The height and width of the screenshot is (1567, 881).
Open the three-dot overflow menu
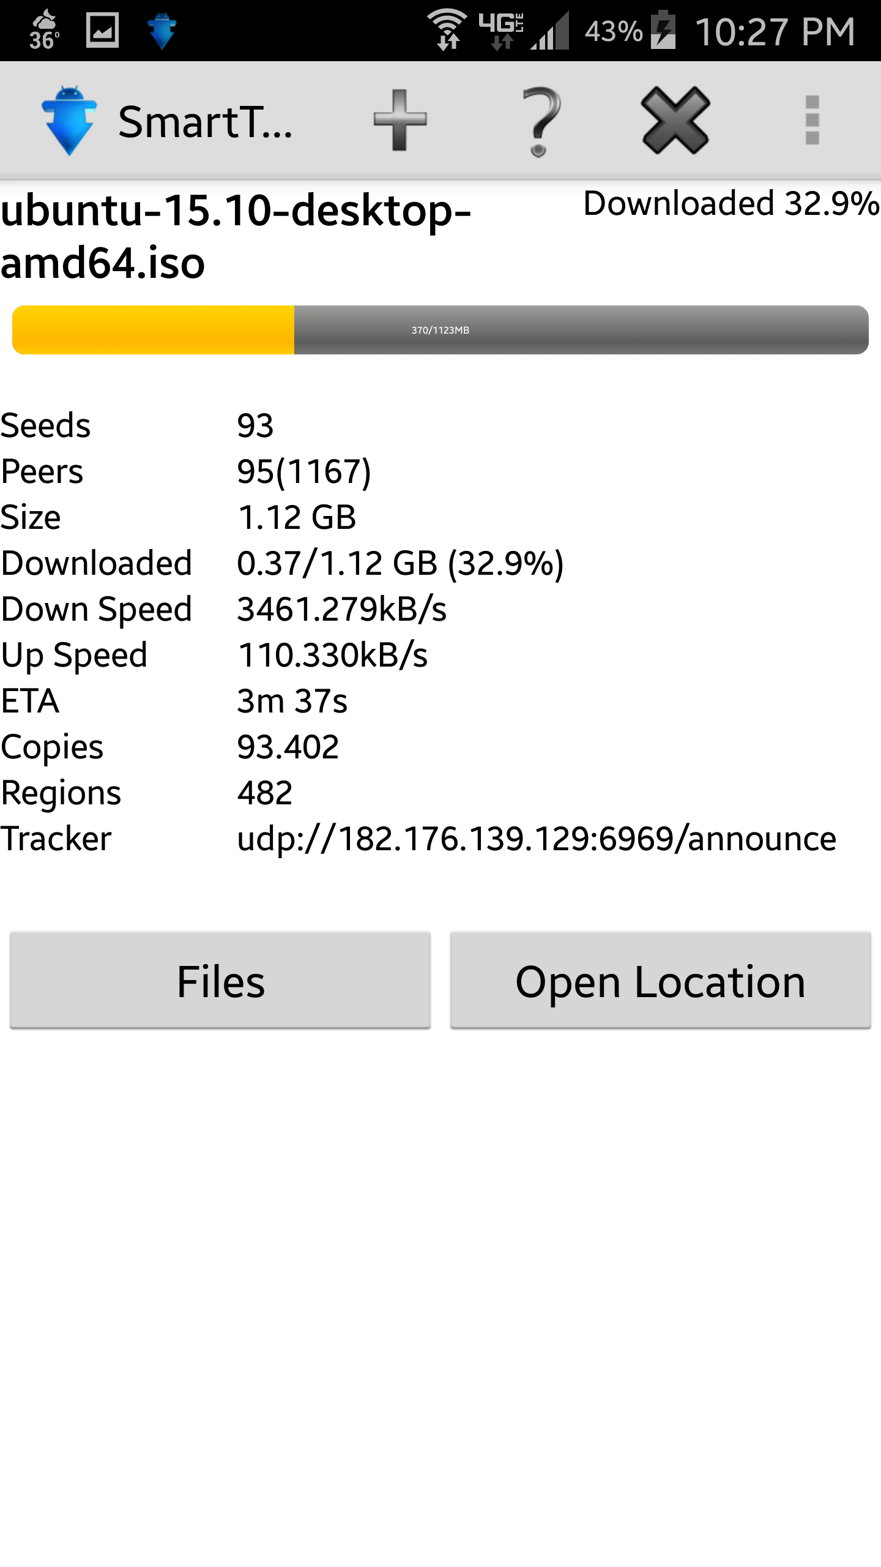(812, 121)
